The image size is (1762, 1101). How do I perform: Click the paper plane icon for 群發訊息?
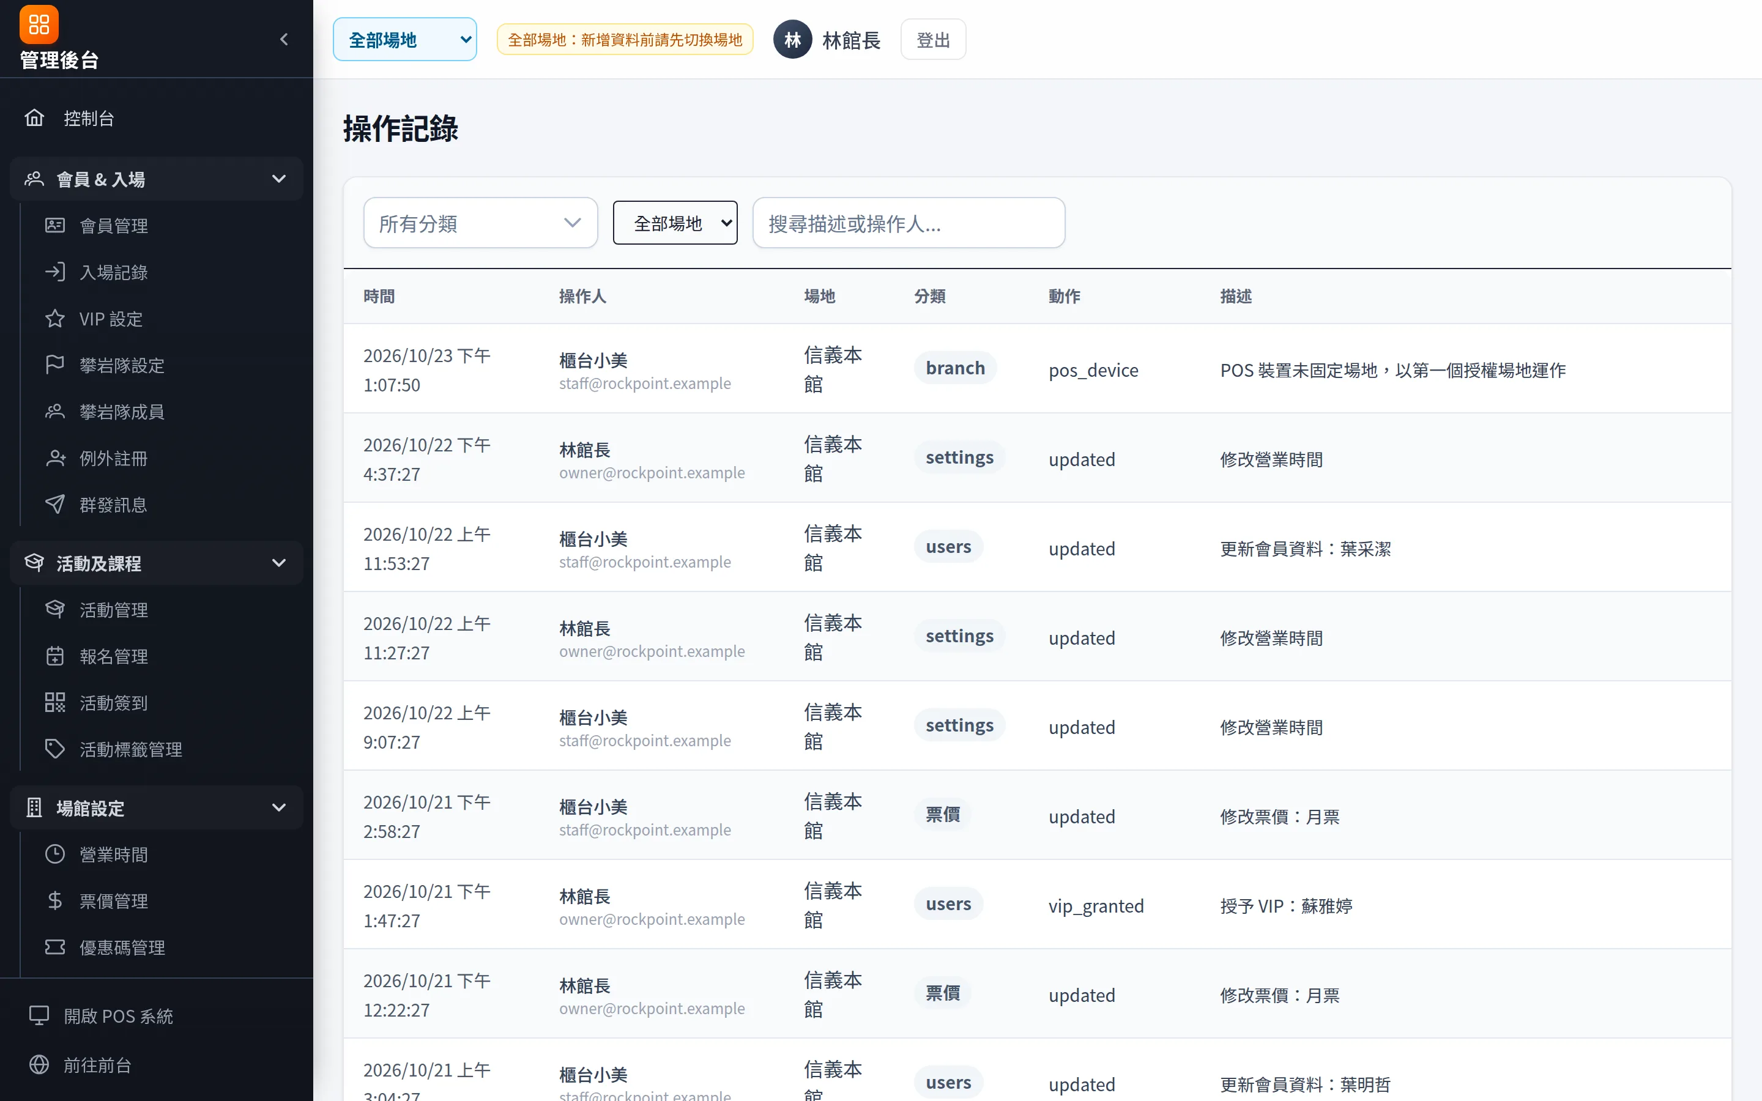click(54, 505)
